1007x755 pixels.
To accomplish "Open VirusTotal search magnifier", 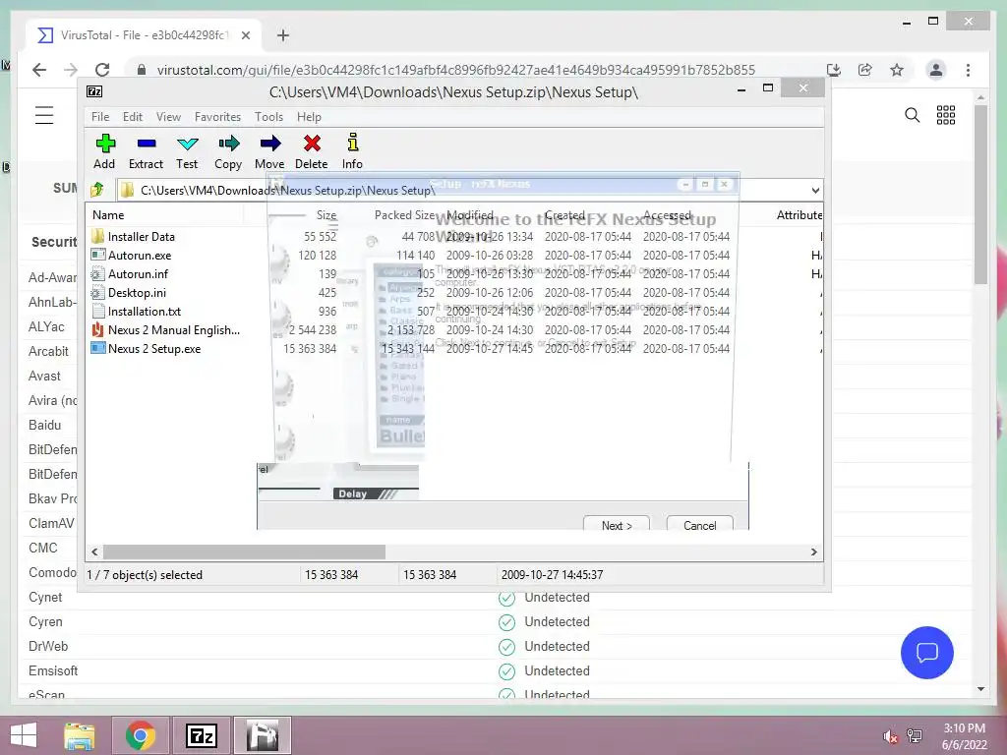I will pyautogui.click(x=912, y=115).
